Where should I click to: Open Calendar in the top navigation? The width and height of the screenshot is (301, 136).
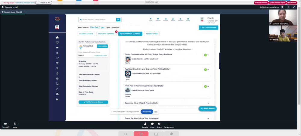[x=166, y=19]
